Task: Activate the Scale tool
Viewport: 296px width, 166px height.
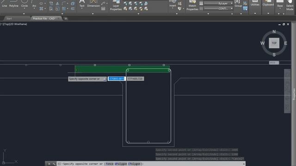Action: [57, 9]
